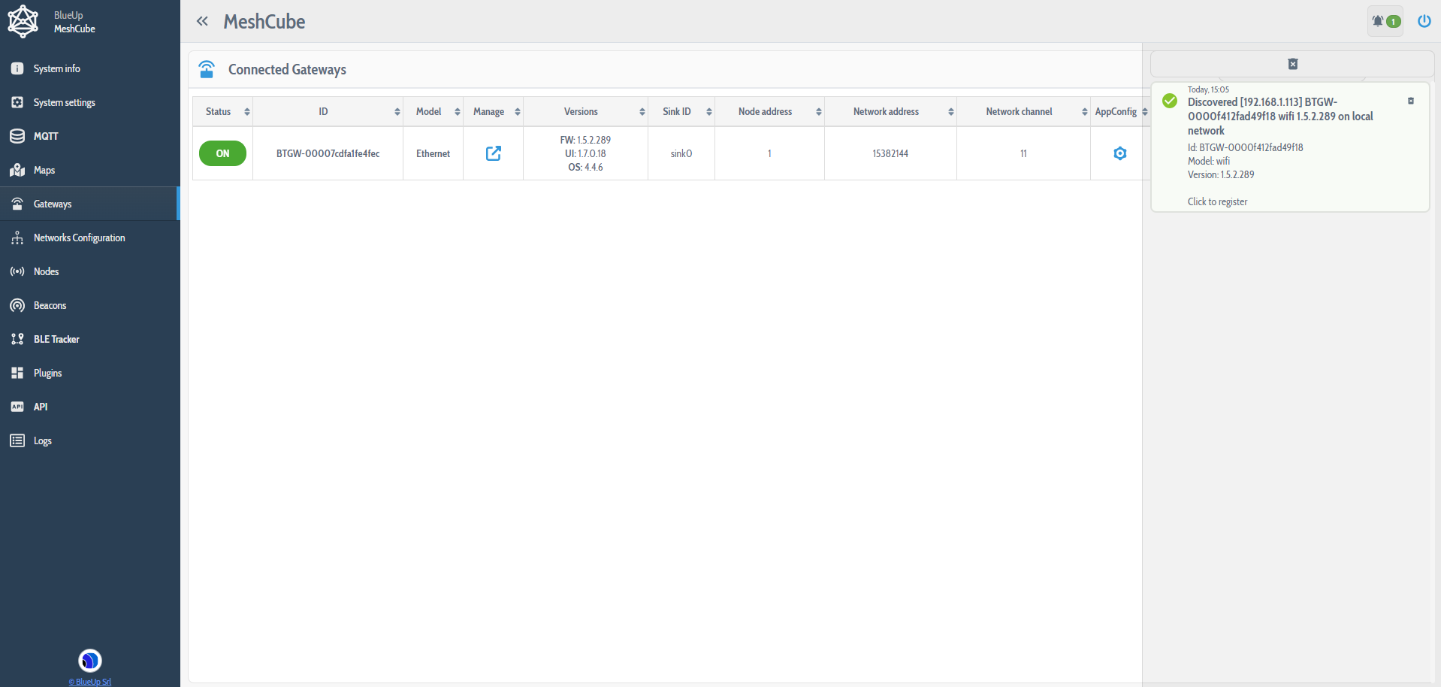Image resolution: width=1441 pixels, height=687 pixels.
Task: Click the BlueUp MeshCube logo
Action: pyautogui.click(x=23, y=22)
